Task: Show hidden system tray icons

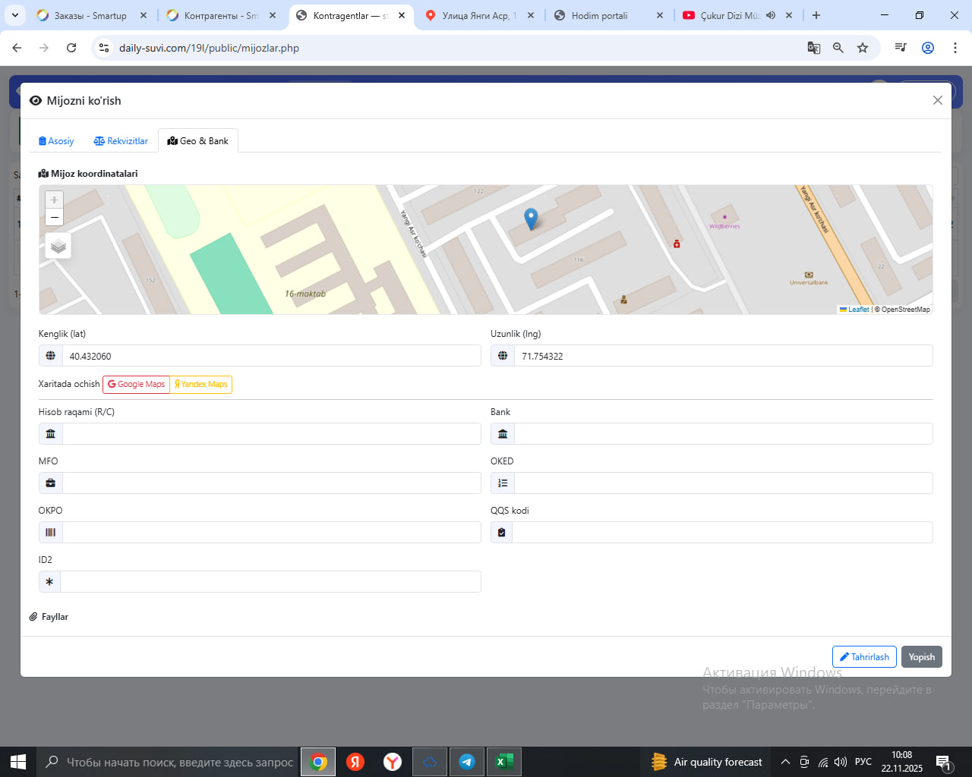Action: [x=785, y=762]
